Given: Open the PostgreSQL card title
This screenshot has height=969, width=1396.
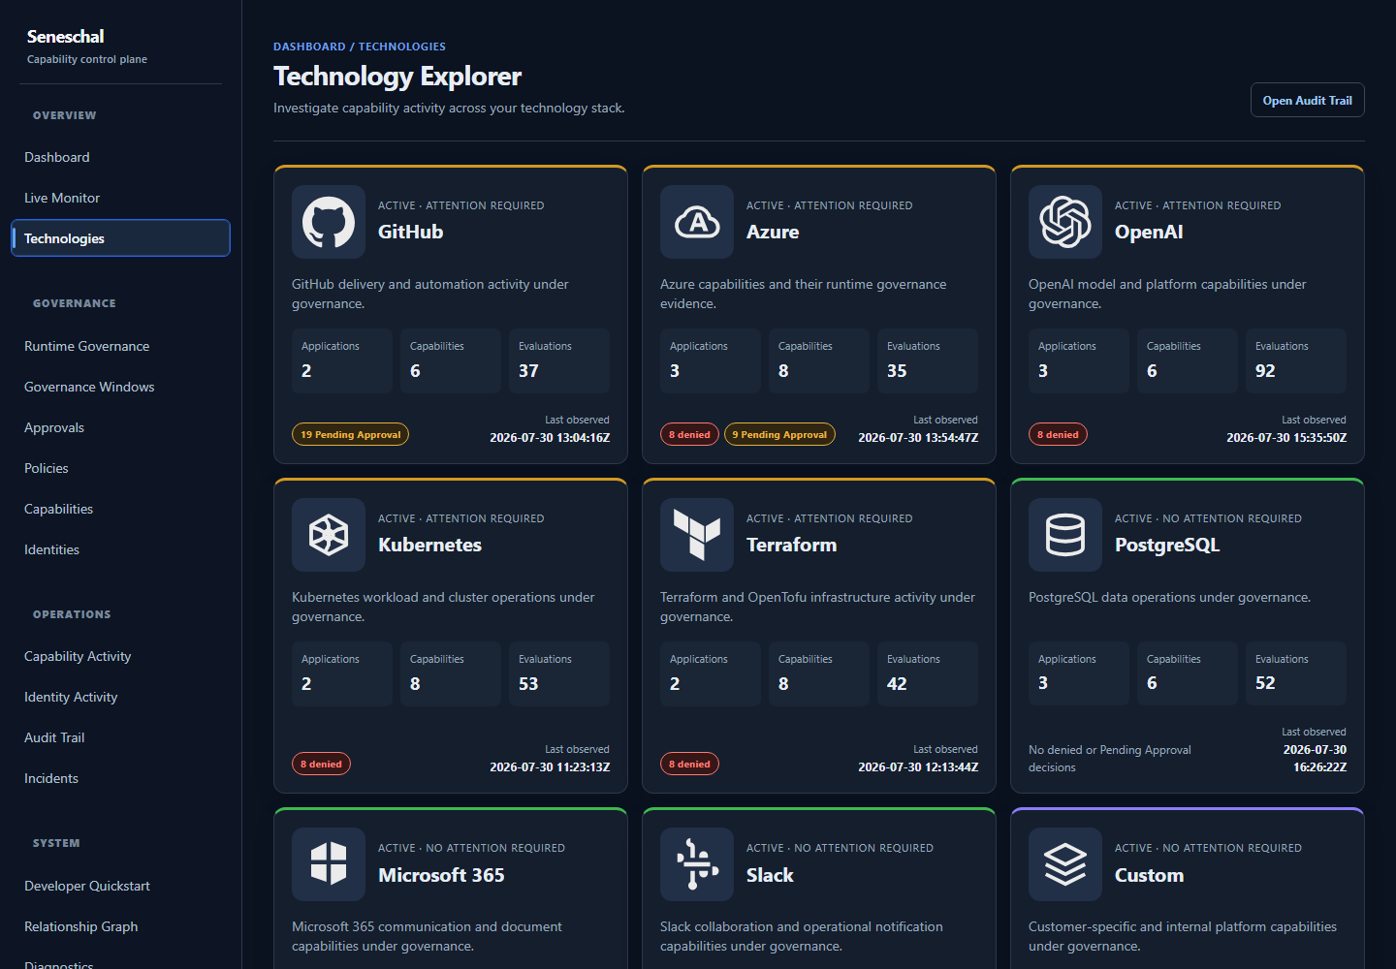Looking at the screenshot, I should [x=1167, y=545].
